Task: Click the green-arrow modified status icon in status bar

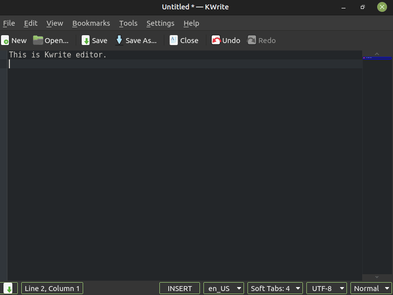Action: 9,288
